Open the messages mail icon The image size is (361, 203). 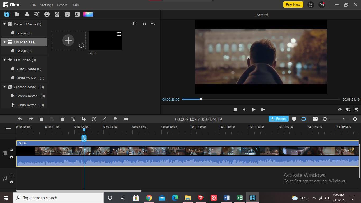coord(322,5)
